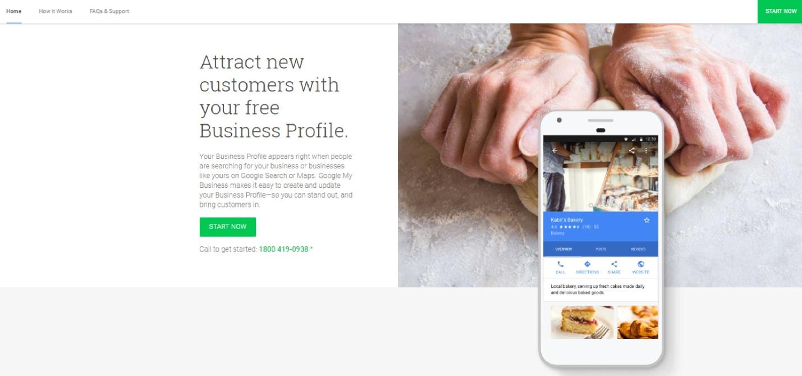802x376 pixels.
Task: Click the photo carousel dots indicator
Action: coord(601,205)
